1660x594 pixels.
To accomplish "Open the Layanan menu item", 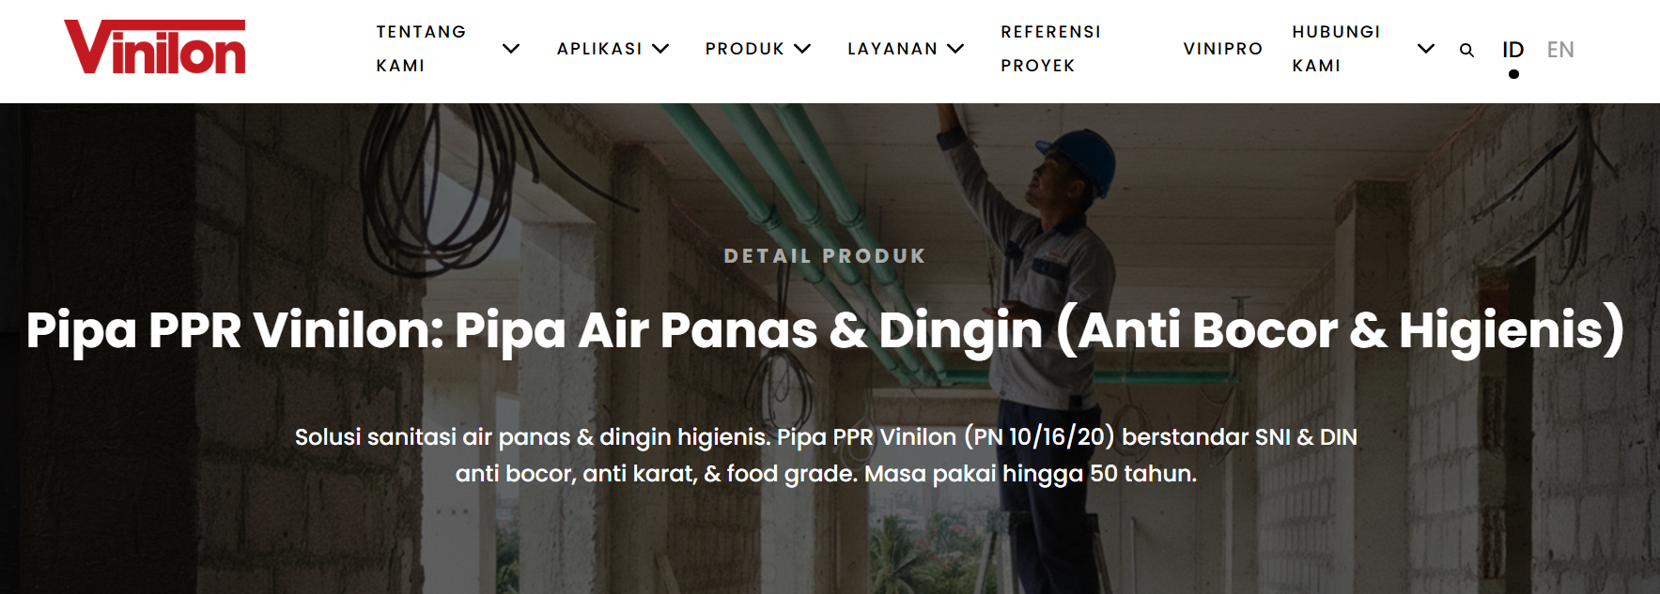I will [x=892, y=49].
